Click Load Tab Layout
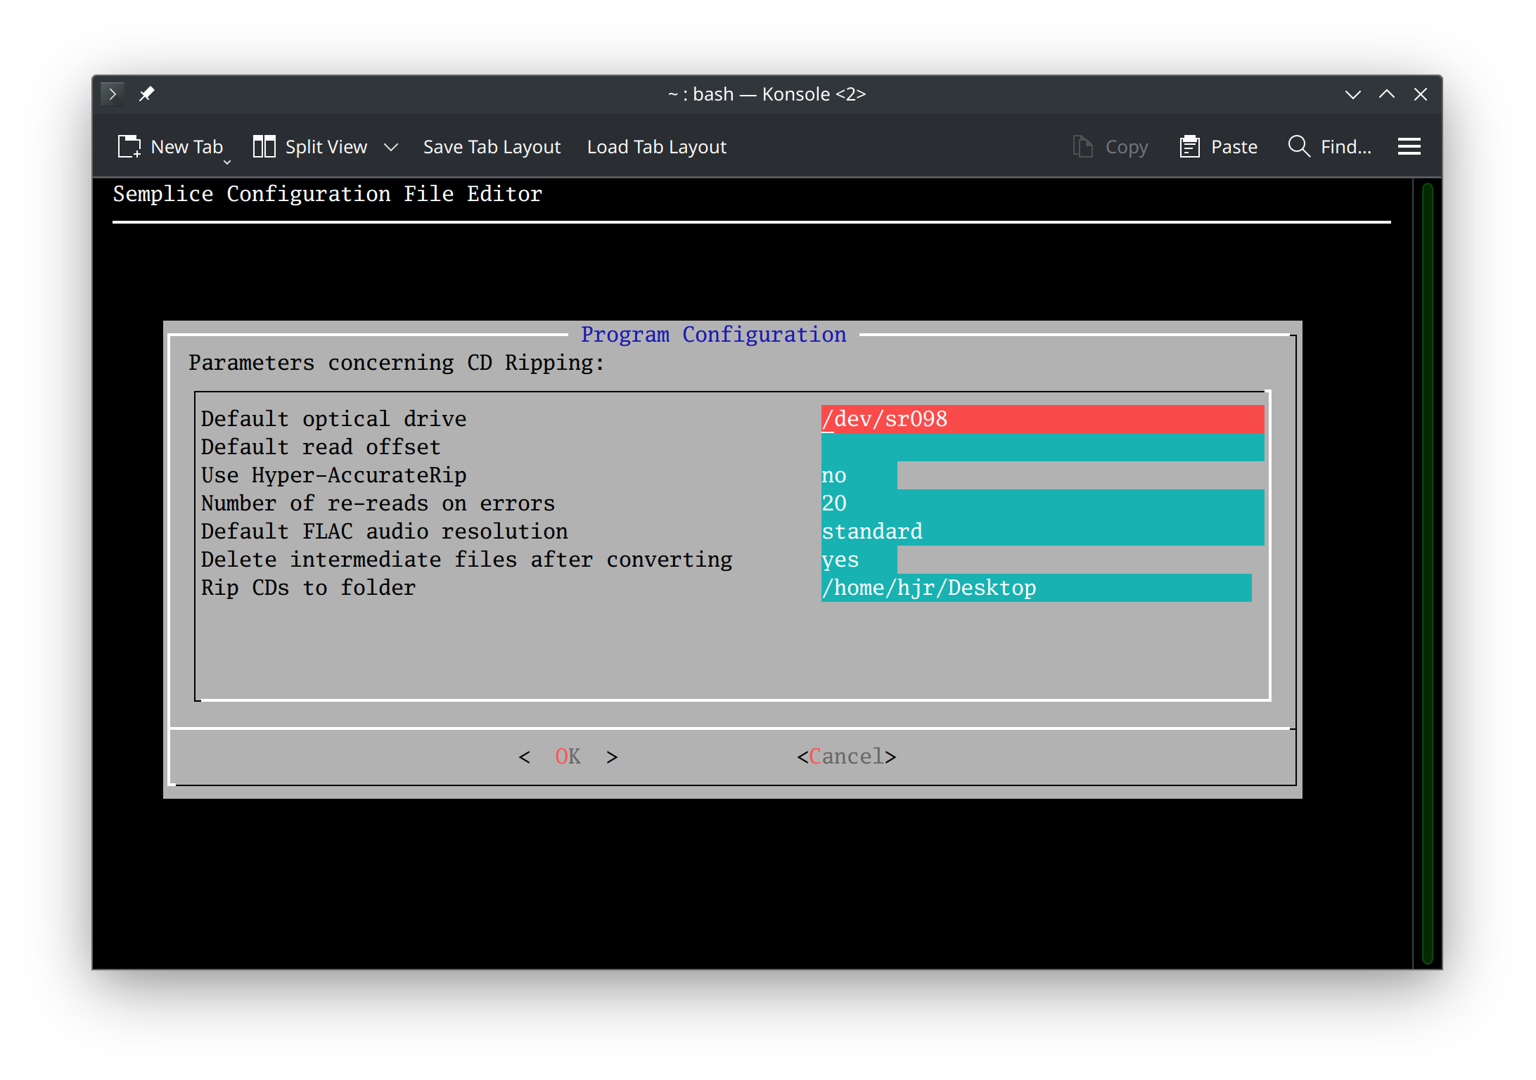Image resolution: width=1536 pixels, height=1080 pixels. coord(656,146)
